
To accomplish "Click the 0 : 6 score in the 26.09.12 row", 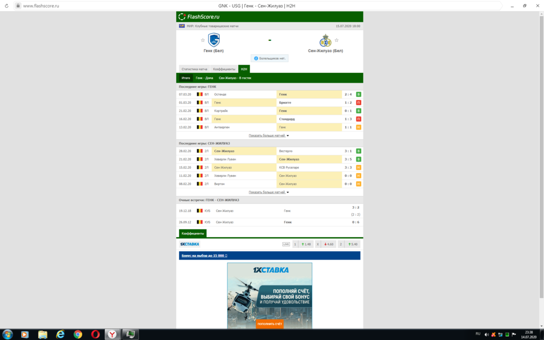I will pos(356,222).
